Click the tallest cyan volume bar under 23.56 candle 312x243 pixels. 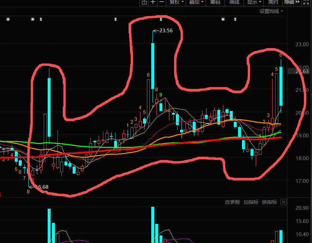(153, 225)
